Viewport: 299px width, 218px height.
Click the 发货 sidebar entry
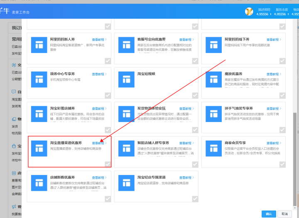[15, 126]
